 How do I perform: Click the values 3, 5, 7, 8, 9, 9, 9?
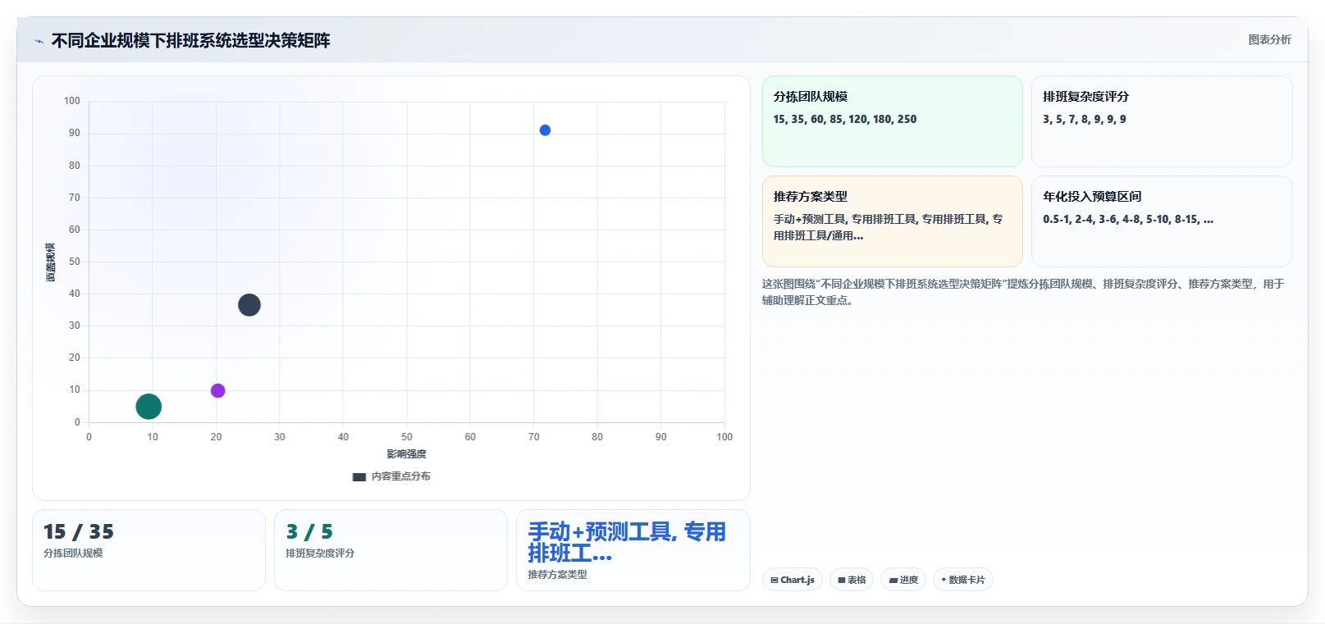click(1085, 119)
